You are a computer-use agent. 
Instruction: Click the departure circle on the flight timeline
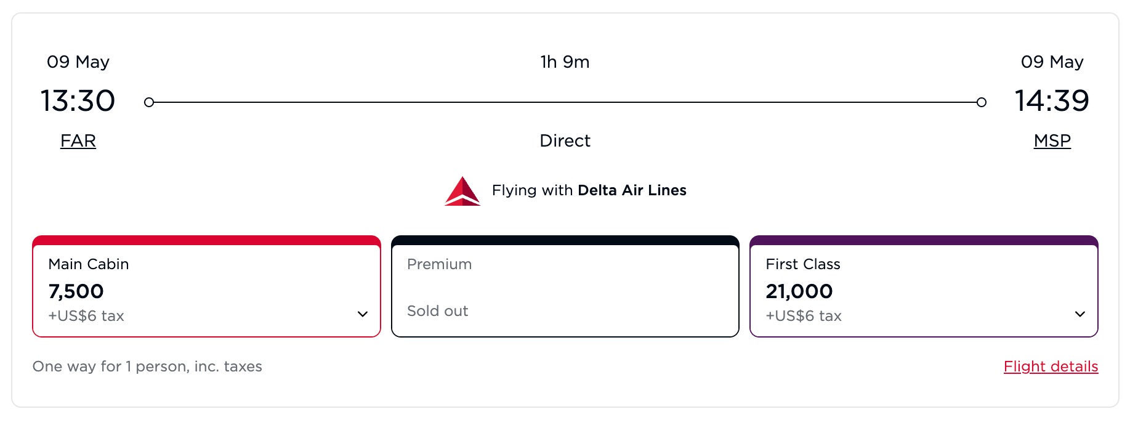point(148,102)
